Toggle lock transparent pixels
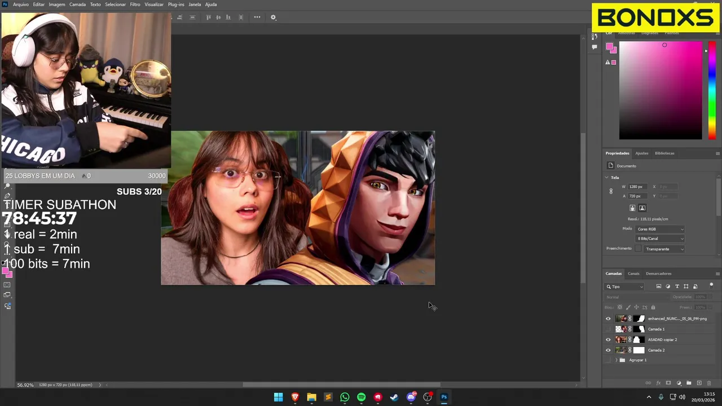The width and height of the screenshot is (722, 406). pos(620,307)
